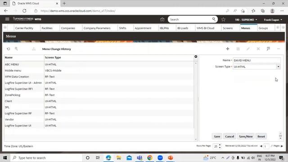Open PowerPoint from taskbar
Screen dimensions: 288x162
tap(171, 158)
